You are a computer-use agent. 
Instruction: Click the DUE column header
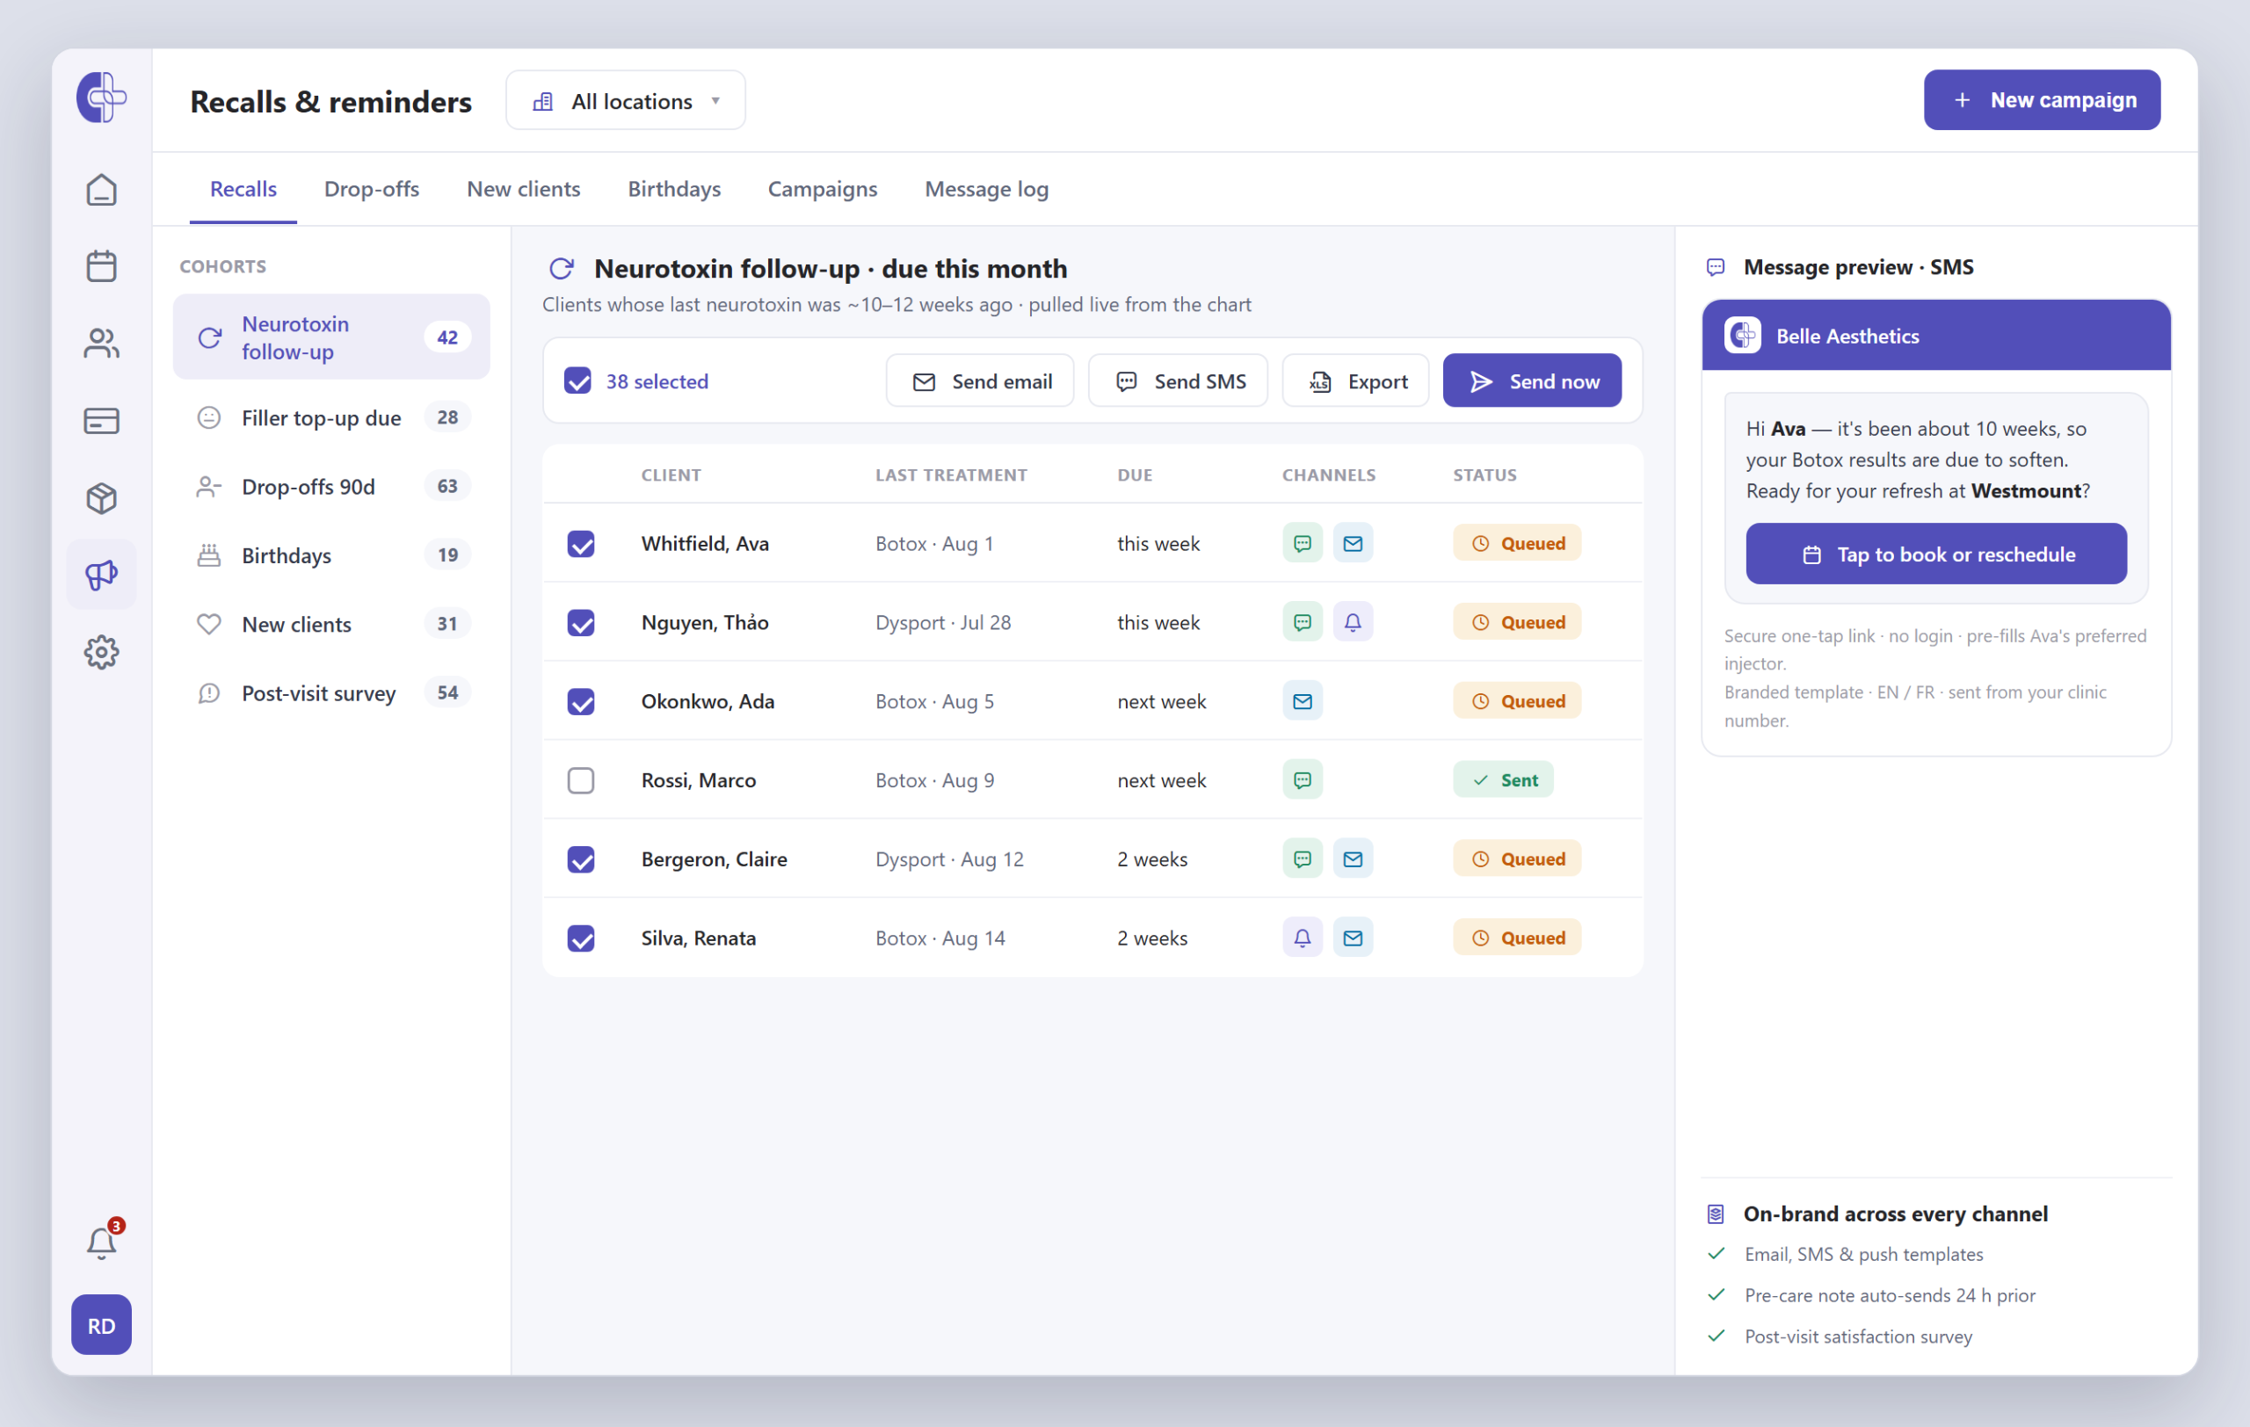click(x=1135, y=474)
